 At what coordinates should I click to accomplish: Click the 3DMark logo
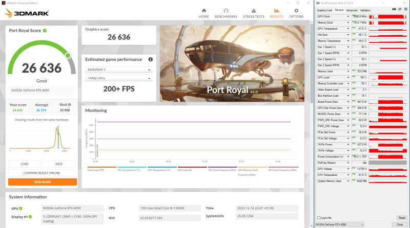point(27,13)
